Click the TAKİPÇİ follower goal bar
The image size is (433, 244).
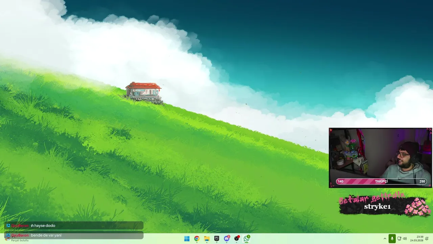pyautogui.click(x=382, y=181)
